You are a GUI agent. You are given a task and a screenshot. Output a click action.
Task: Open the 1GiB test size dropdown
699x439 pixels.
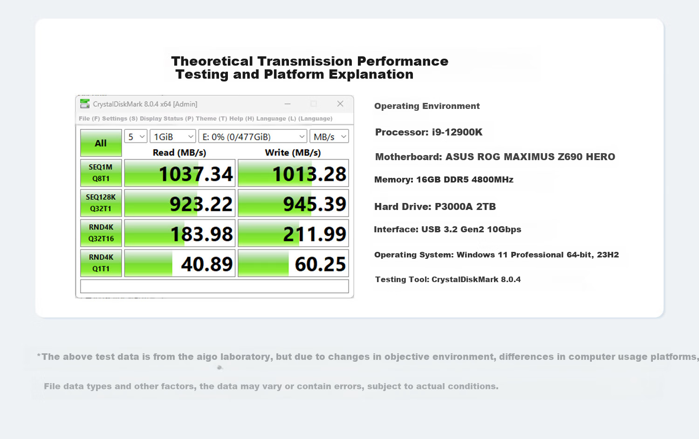[x=172, y=136]
